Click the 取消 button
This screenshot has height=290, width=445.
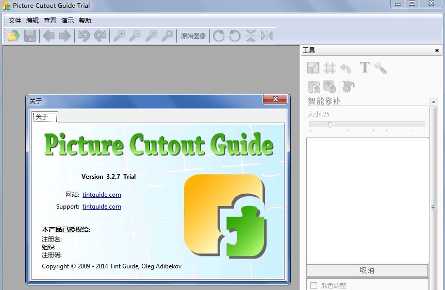[x=367, y=270]
